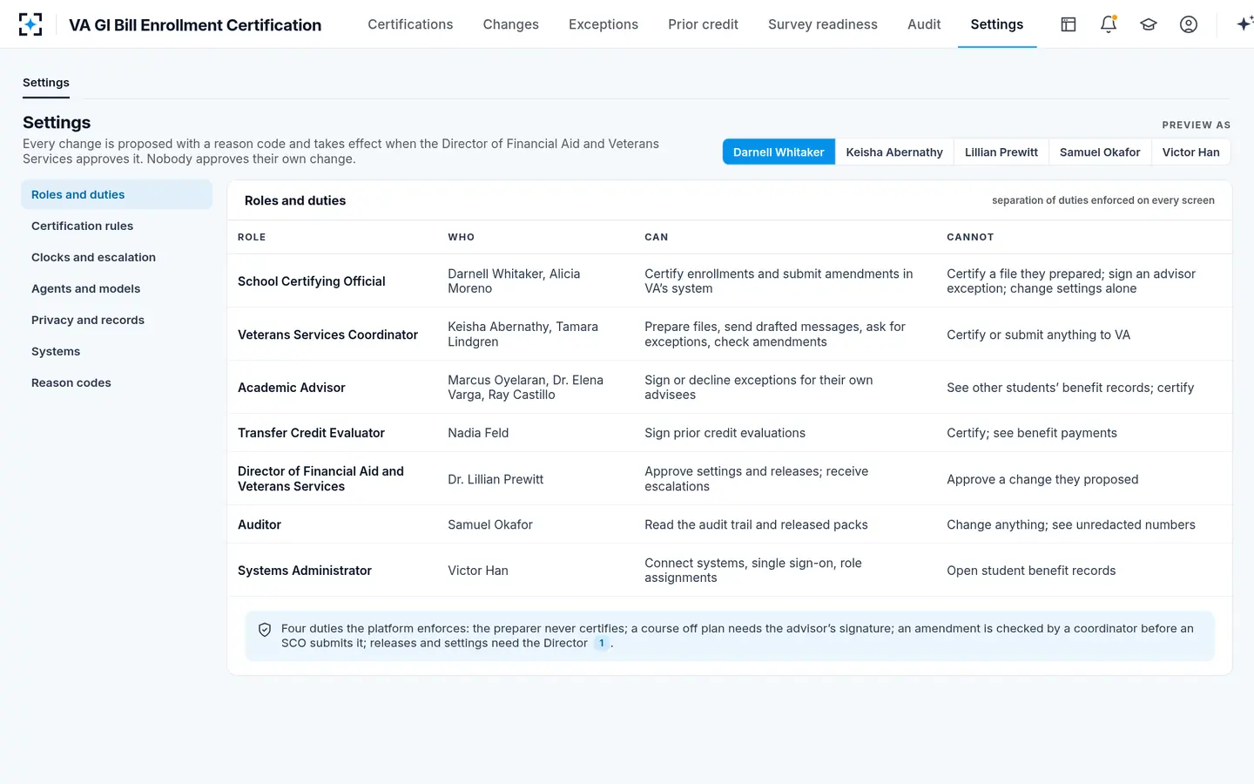Screen dimensions: 1254x784
Task: Click 'Open student benefit records' cell
Action: point(1031,571)
